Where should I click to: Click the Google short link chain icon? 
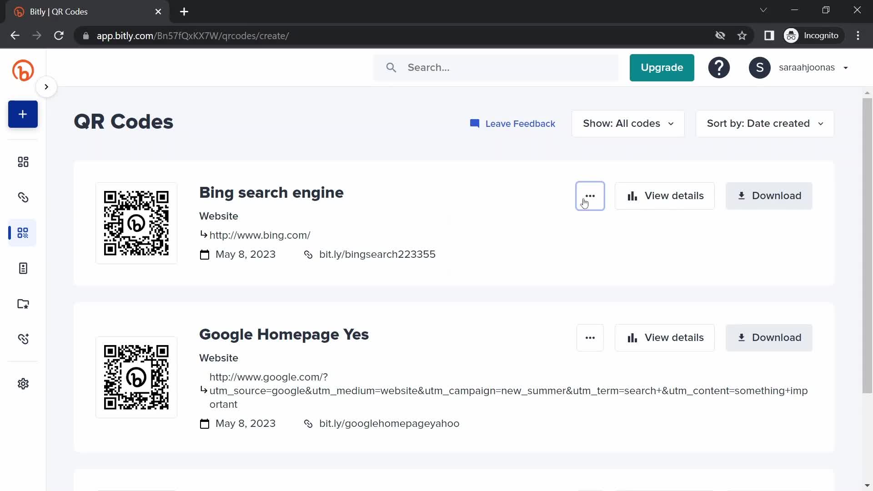click(308, 424)
